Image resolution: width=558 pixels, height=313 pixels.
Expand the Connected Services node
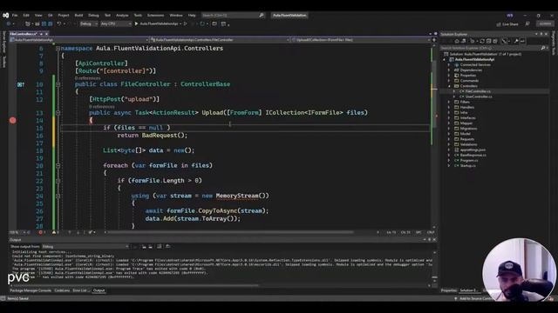[449, 65]
